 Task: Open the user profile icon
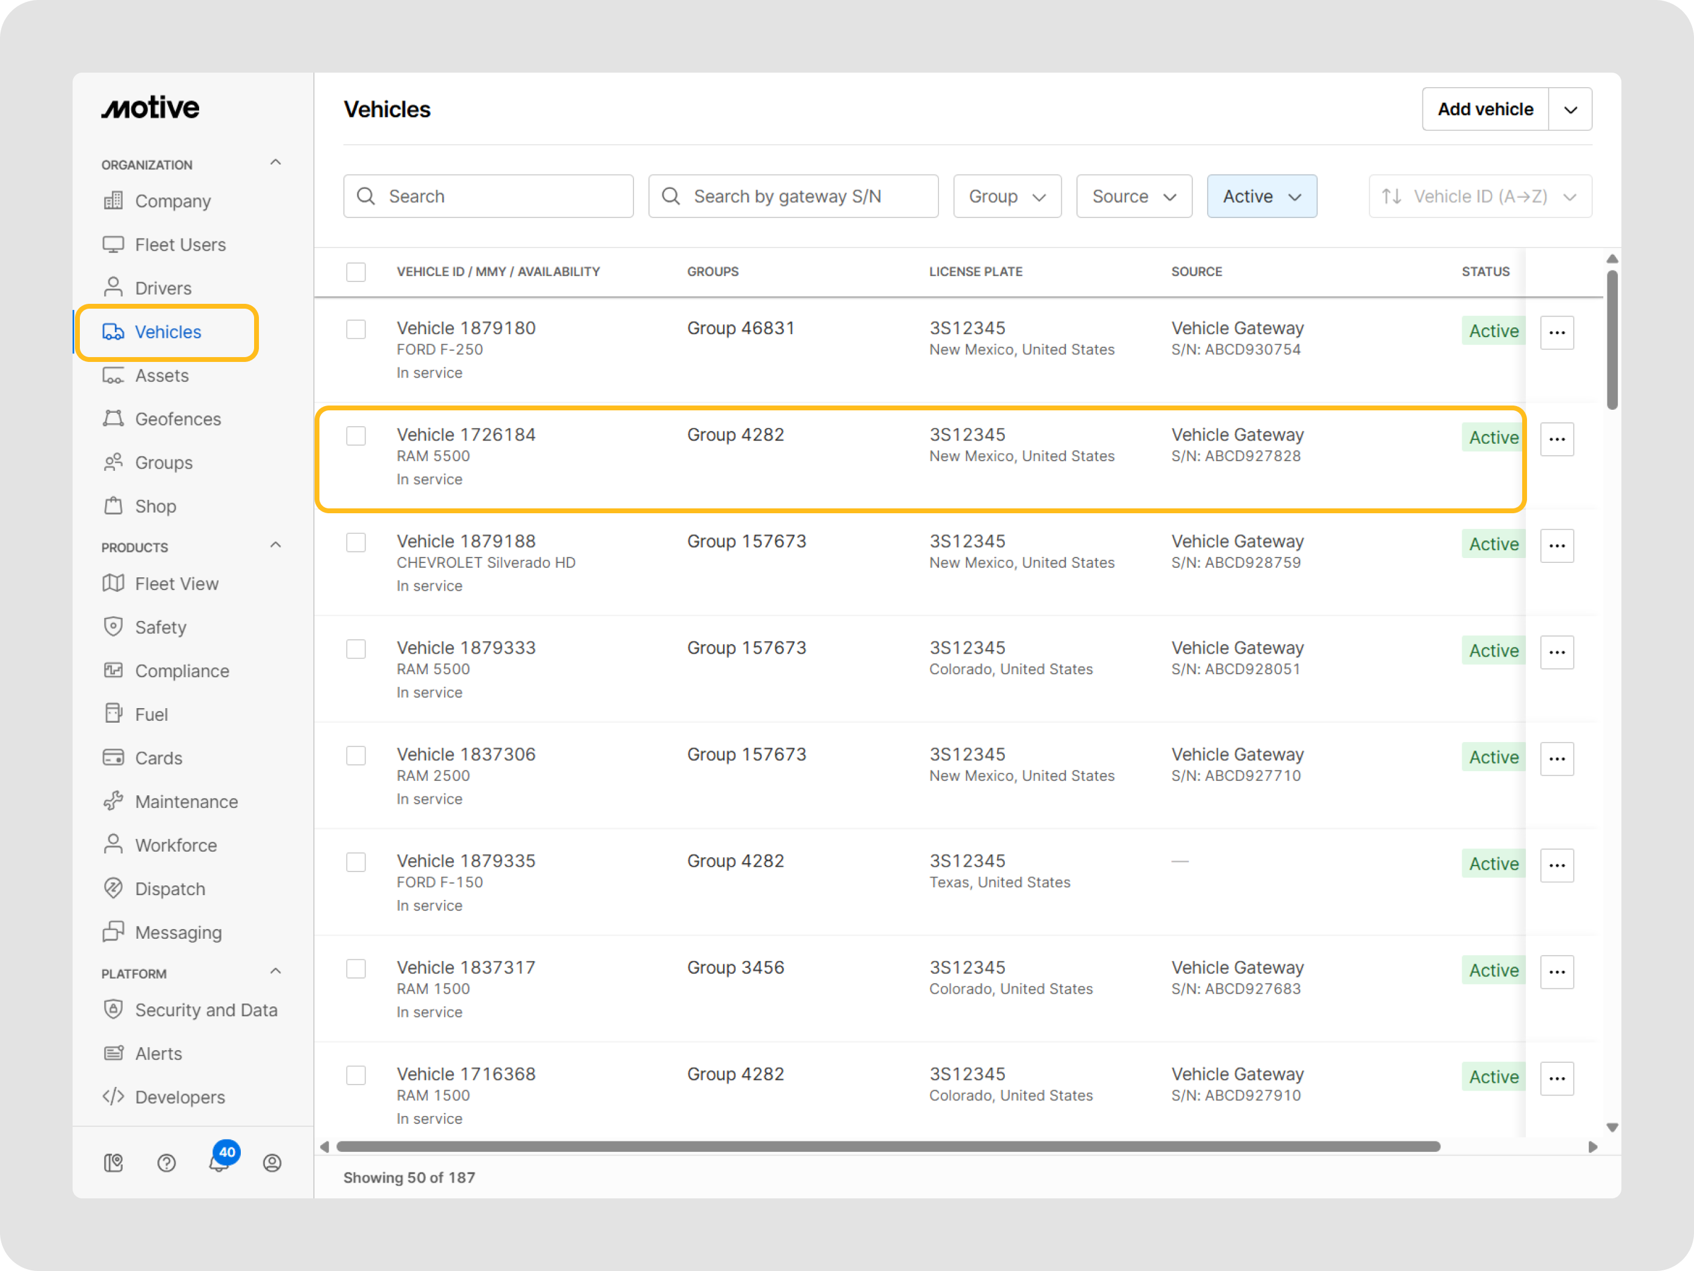pos(272,1163)
